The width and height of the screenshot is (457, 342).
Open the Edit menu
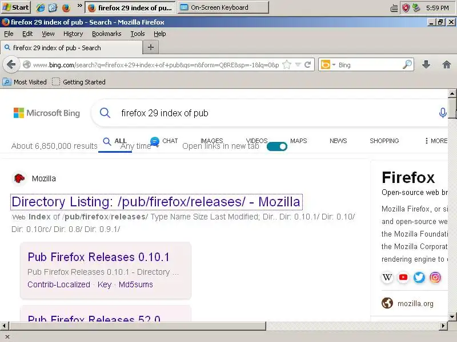tap(27, 34)
